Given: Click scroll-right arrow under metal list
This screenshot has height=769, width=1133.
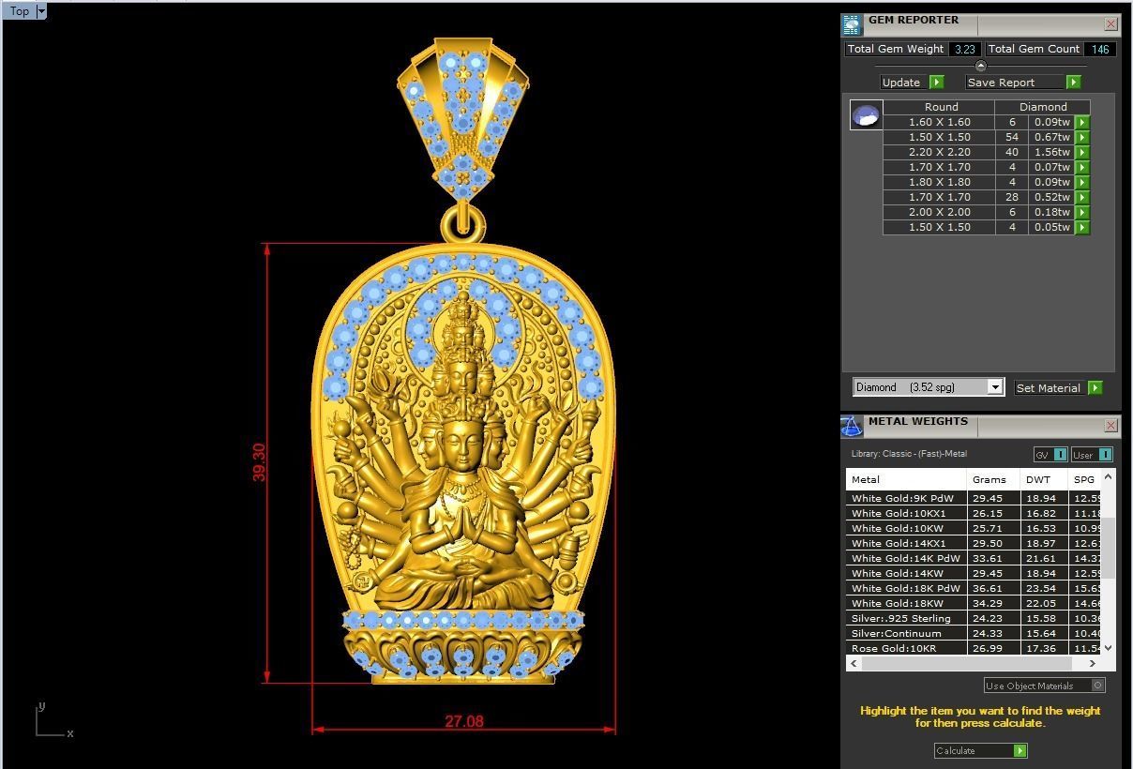Looking at the screenshot, I should [x=1095, y=663].
